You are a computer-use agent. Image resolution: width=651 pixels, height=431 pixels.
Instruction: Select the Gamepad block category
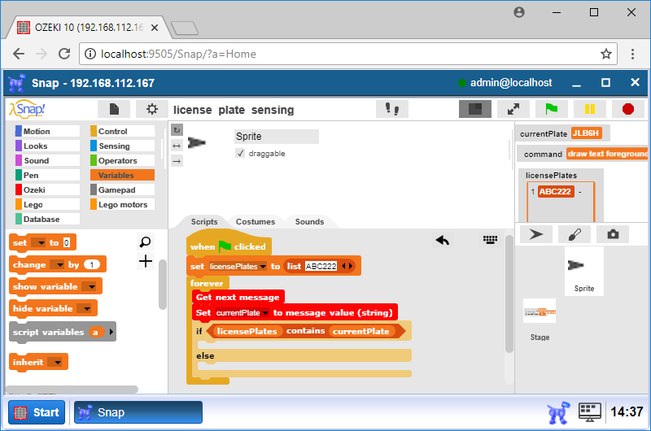click(x=123, y=189)
